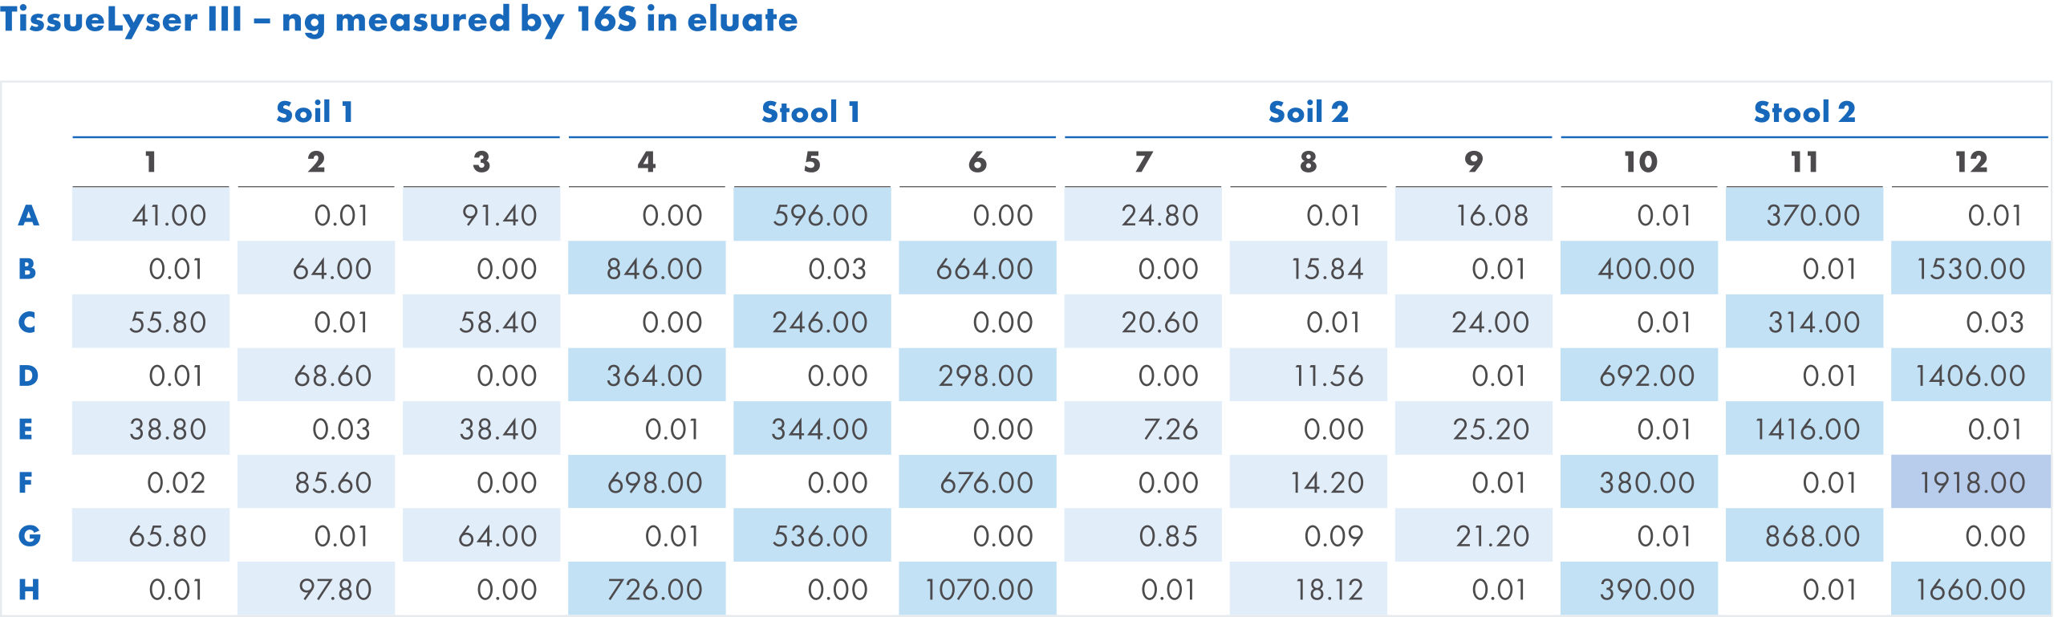Select column header 7
Image resolution: width=2054 pixels, height=617 pixels.
coord(1143,163)
